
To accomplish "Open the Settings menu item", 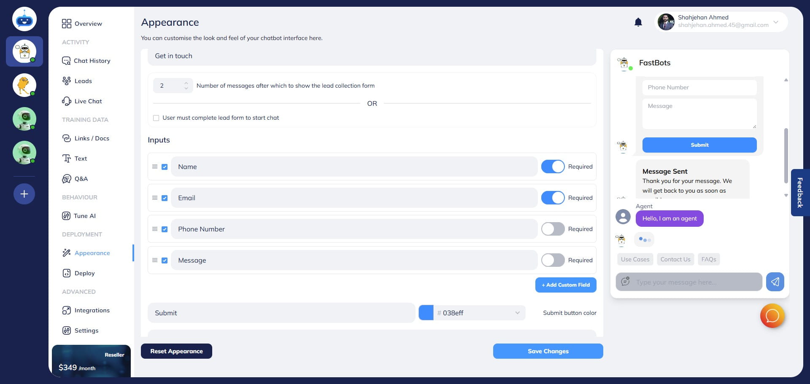I will point(86,330).
